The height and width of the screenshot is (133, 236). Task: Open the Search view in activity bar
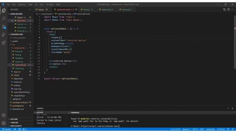(x=4, y=18)
